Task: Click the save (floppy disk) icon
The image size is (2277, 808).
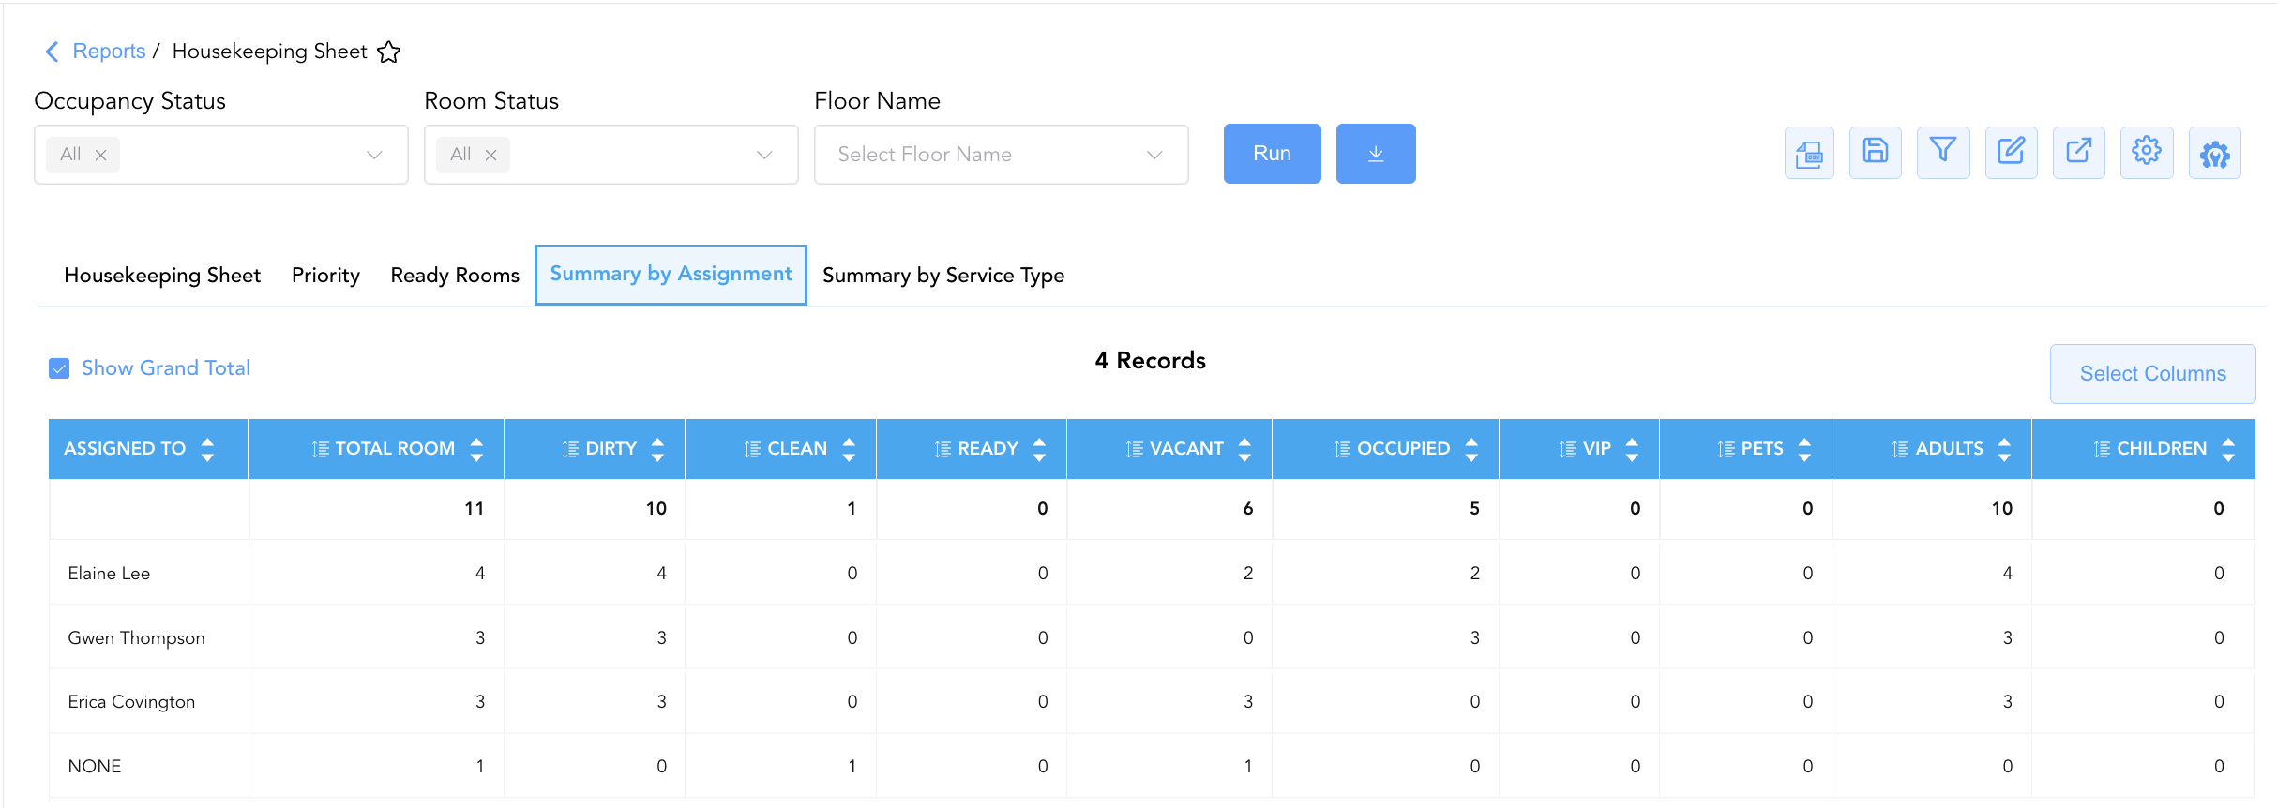Action: (1876, 153)
